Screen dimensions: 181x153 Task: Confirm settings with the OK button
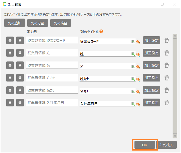[144, 145]
